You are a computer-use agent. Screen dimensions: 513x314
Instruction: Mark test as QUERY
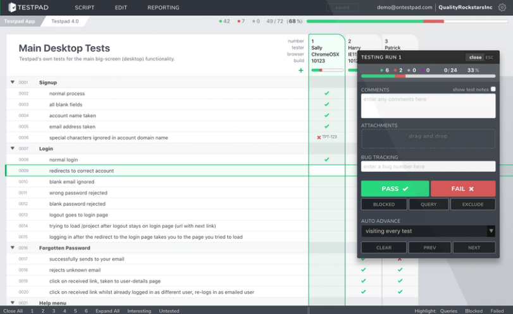coord(429,204)
